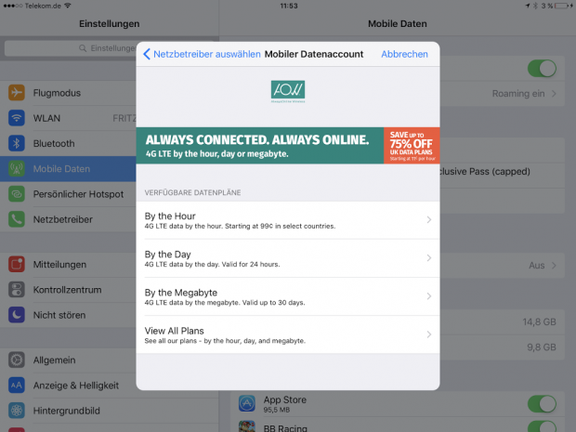This screenshot has height=432, width=576.
Task: Tap the 11:53 clock in status bar
Action: 289,6
